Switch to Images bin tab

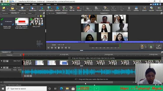(30, 13)
